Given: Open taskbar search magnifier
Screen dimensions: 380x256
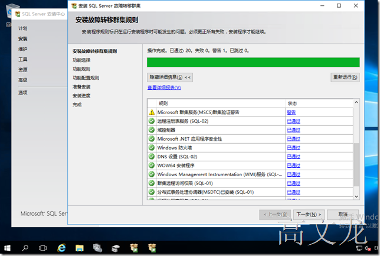Looking at the screenshot, I should [x=25, y=248].
